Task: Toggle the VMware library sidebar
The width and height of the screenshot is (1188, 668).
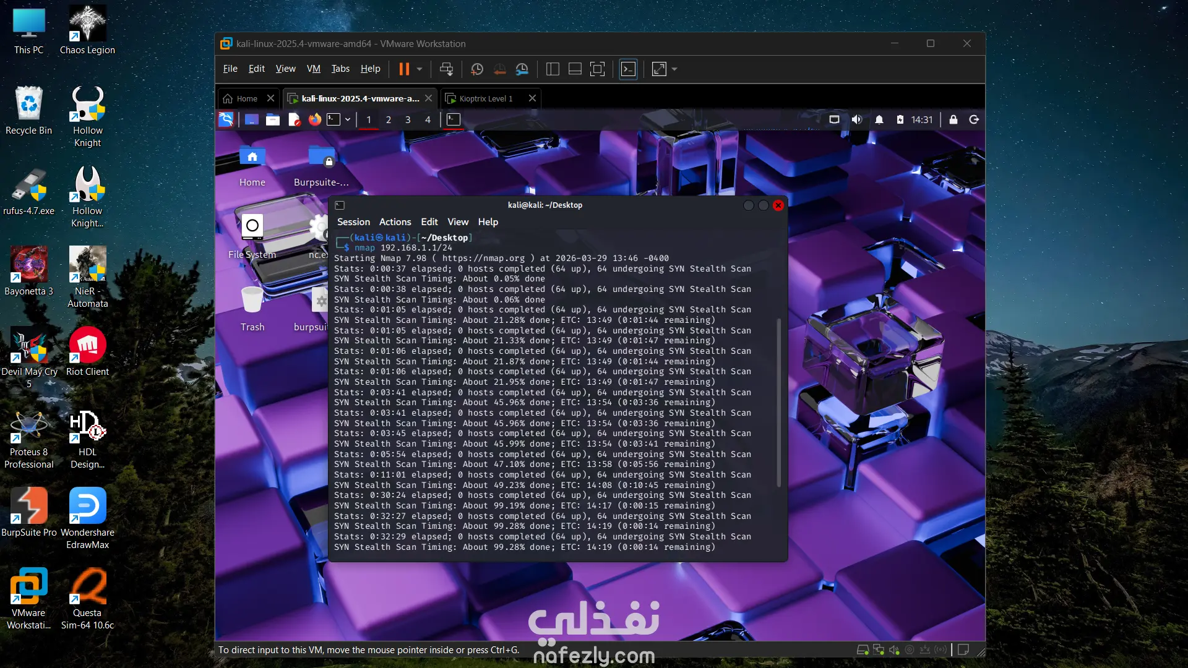Action: pyautogui.click(x=553, y=69)
